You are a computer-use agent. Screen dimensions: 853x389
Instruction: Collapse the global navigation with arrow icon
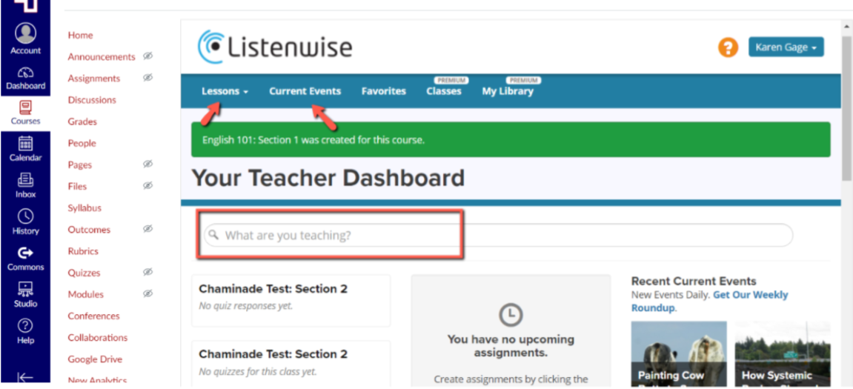click(25, 378)
